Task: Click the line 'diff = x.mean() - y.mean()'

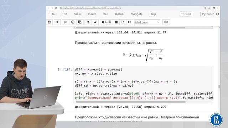Action: tap(99, 70)
